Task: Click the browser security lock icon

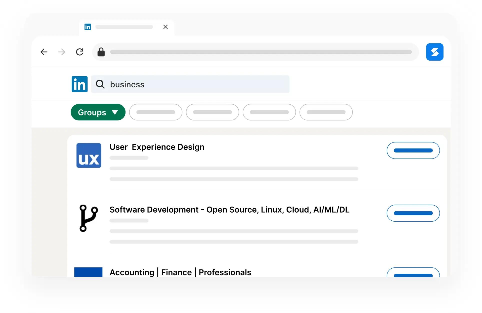Action: click(x=101, y=52)
